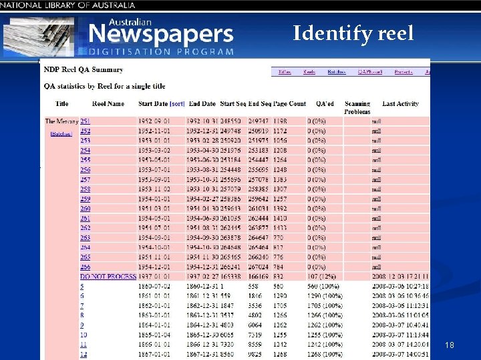This screenshot has width=481, height=360.
Task: Open reel 8 link
Action: [82, 315]
